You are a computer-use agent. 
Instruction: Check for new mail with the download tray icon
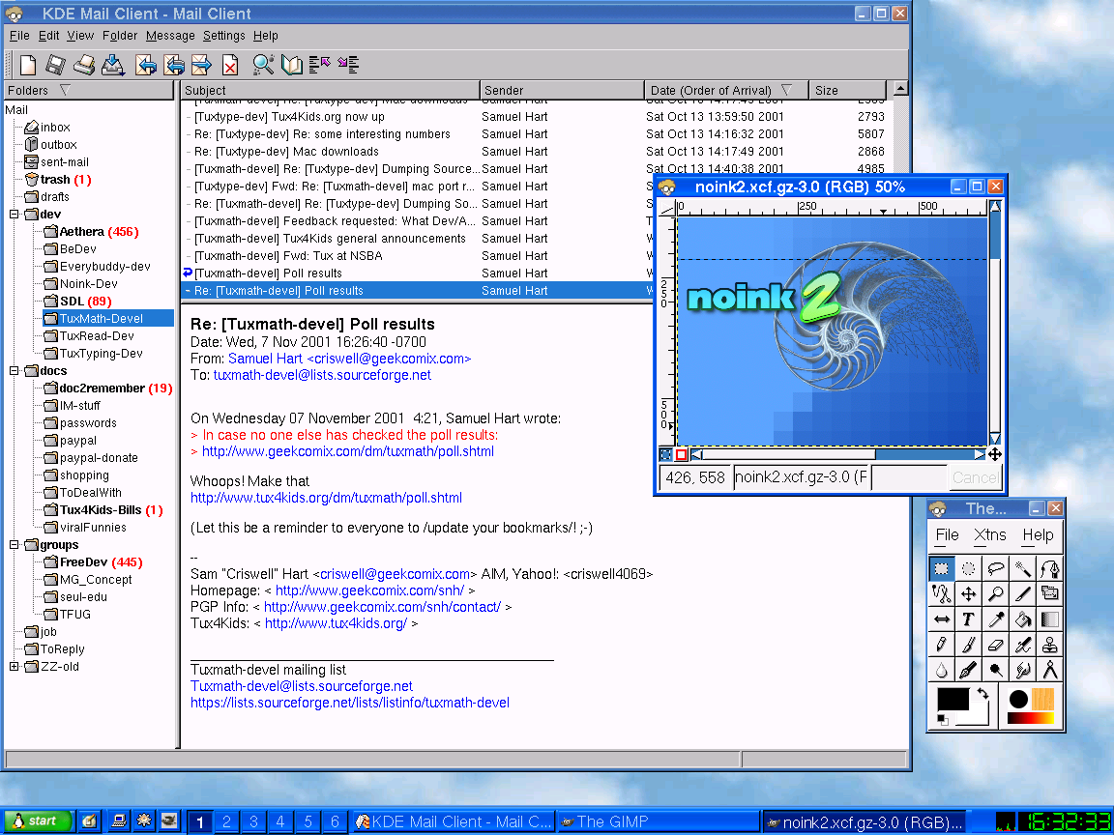pos(113,65)
